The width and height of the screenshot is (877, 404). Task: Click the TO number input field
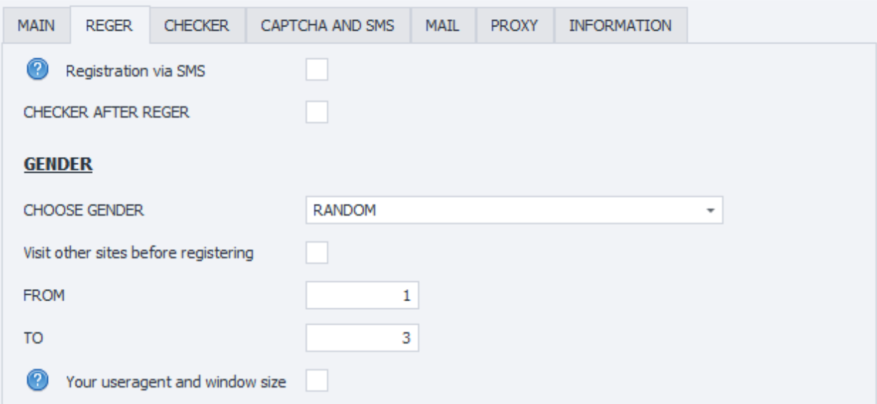click(362, 338)
